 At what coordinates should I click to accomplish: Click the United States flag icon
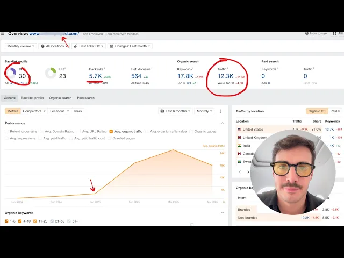(240, 130)
